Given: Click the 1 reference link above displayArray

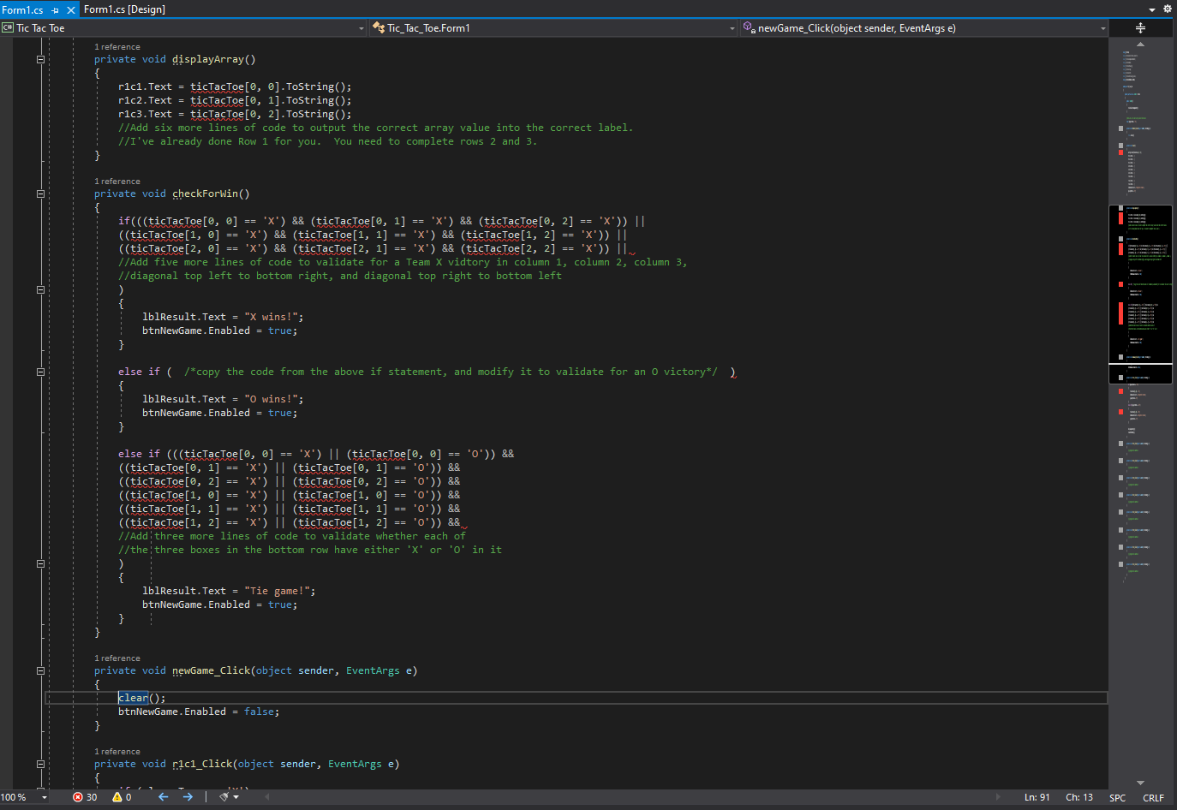Looking at the screenshot, I should coord(117,47).
